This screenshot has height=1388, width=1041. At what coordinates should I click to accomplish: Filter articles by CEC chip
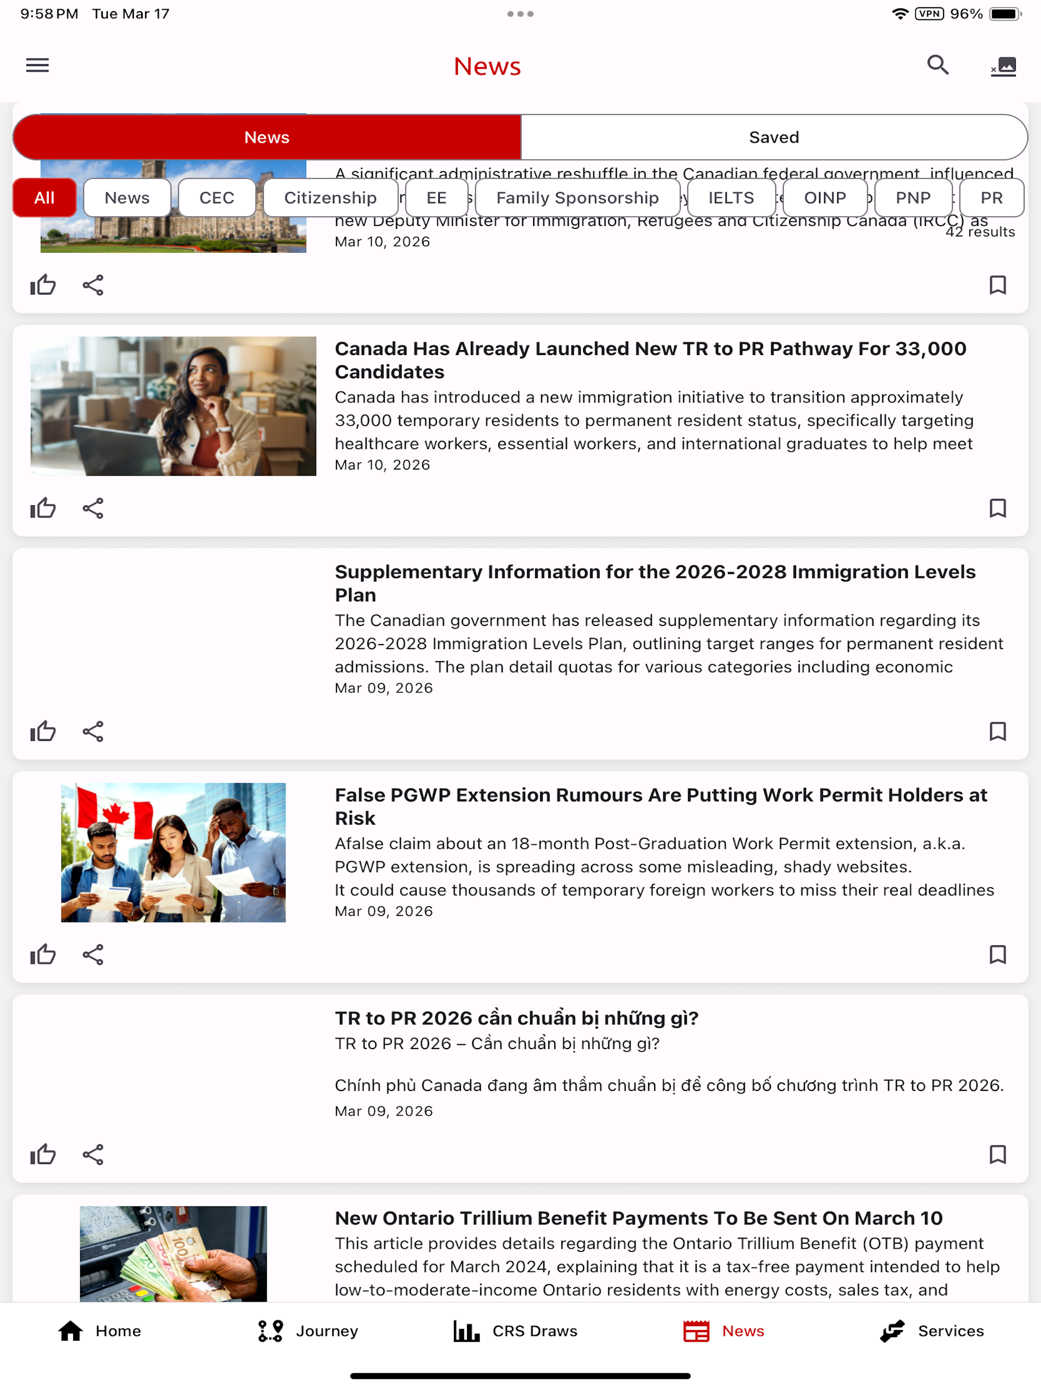(216, 198)
